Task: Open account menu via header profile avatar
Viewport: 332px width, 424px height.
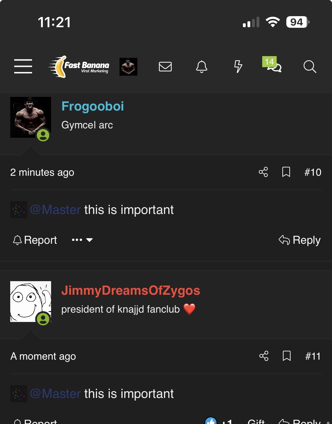Action: 128,67
